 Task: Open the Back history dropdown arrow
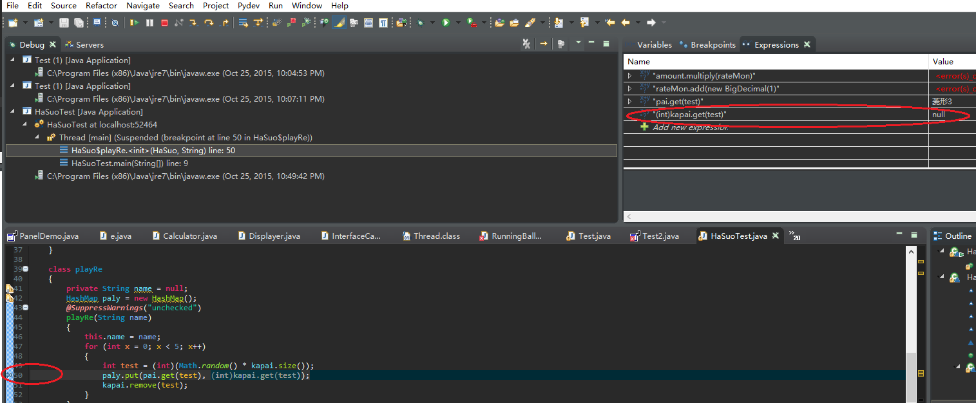tap(637, 23)
